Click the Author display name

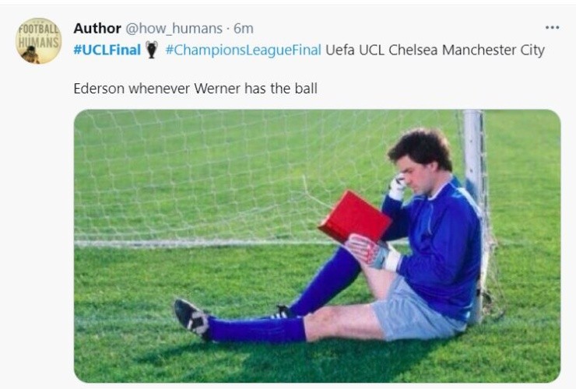coord(97,28)
